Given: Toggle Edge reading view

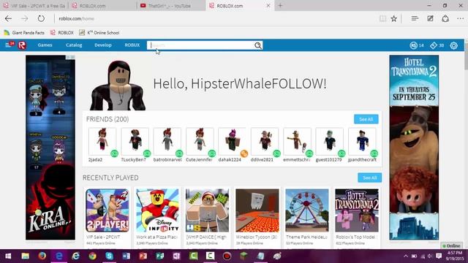Looking at the screenshot, I should click(382, 18).
